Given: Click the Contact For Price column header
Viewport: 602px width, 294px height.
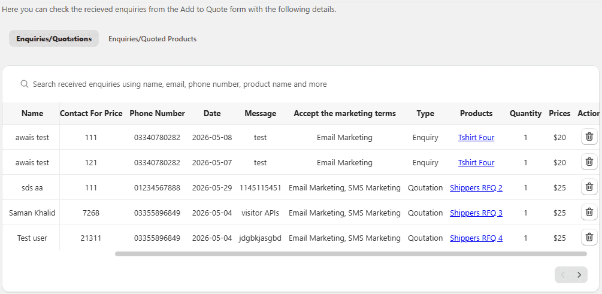Looking at the screenshot, I should [91, 113].
